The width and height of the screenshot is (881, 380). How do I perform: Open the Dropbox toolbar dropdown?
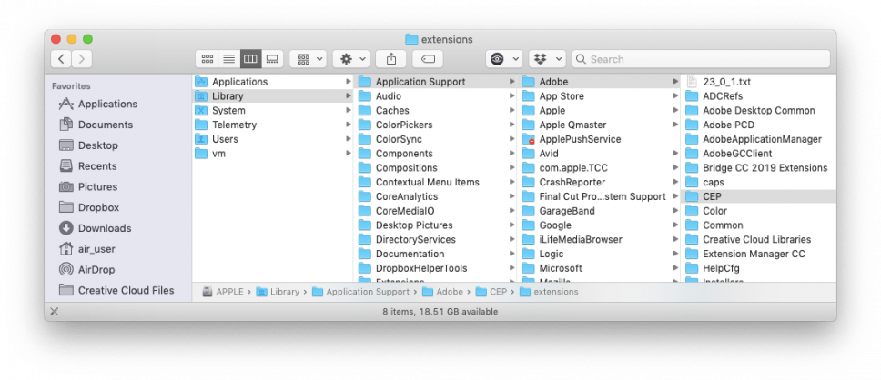point(547,59)
